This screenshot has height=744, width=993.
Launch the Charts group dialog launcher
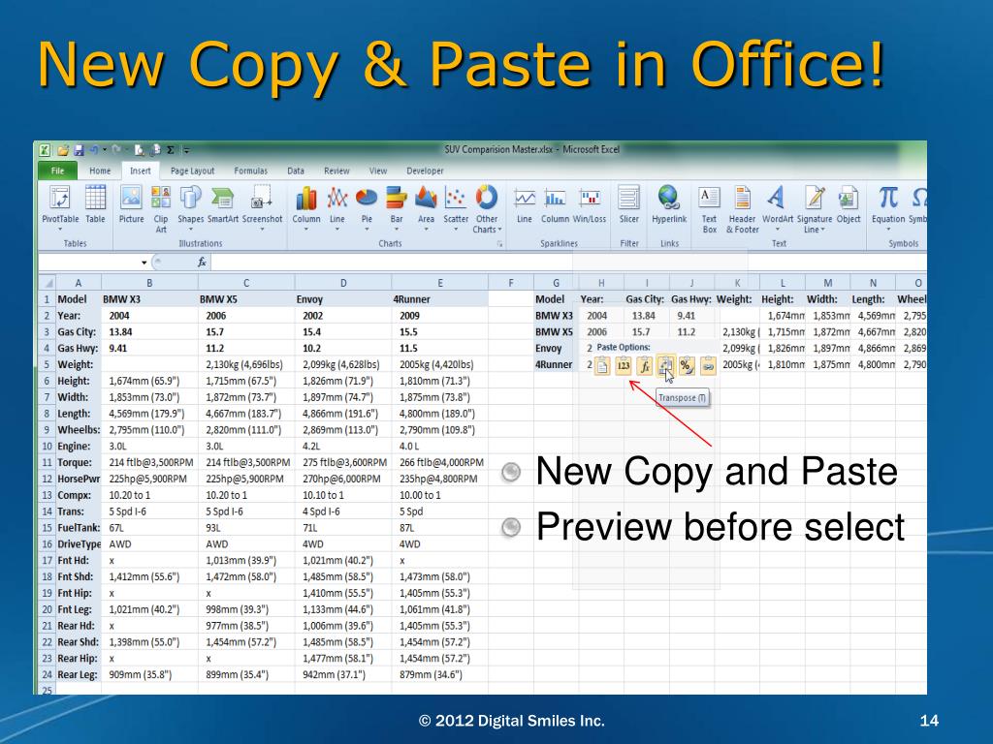(499, 243)
